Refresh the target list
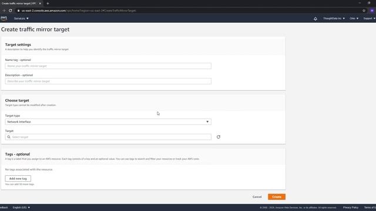This screenshot has height=211, width=376. click(x=218, y=137)
